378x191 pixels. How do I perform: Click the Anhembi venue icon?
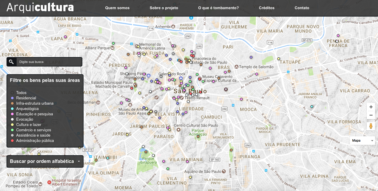[173, 26]
